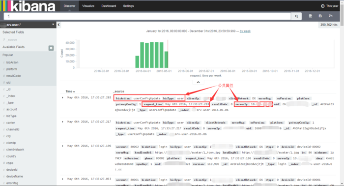
Task: Click into the query search field
Action: (147, 16)
